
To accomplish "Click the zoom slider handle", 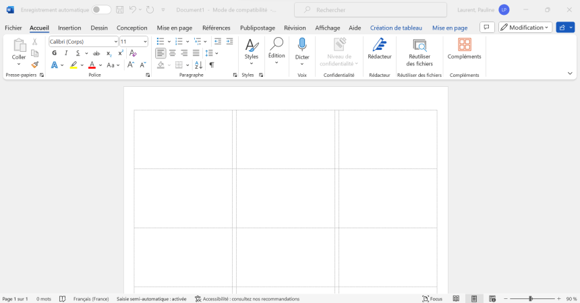I will pos(531,298).
